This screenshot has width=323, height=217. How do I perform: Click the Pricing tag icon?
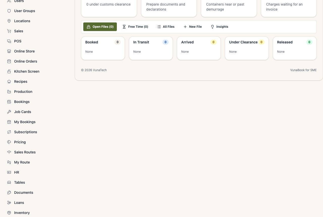9,142
